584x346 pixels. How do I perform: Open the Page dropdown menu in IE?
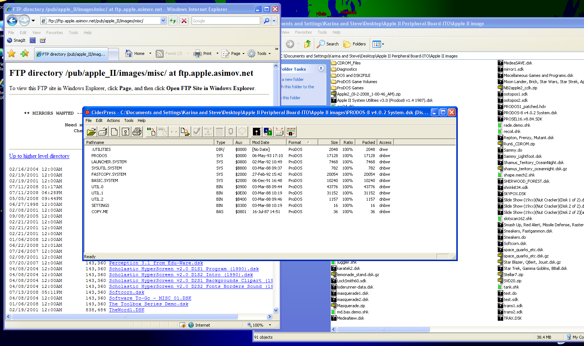(233, 53)
